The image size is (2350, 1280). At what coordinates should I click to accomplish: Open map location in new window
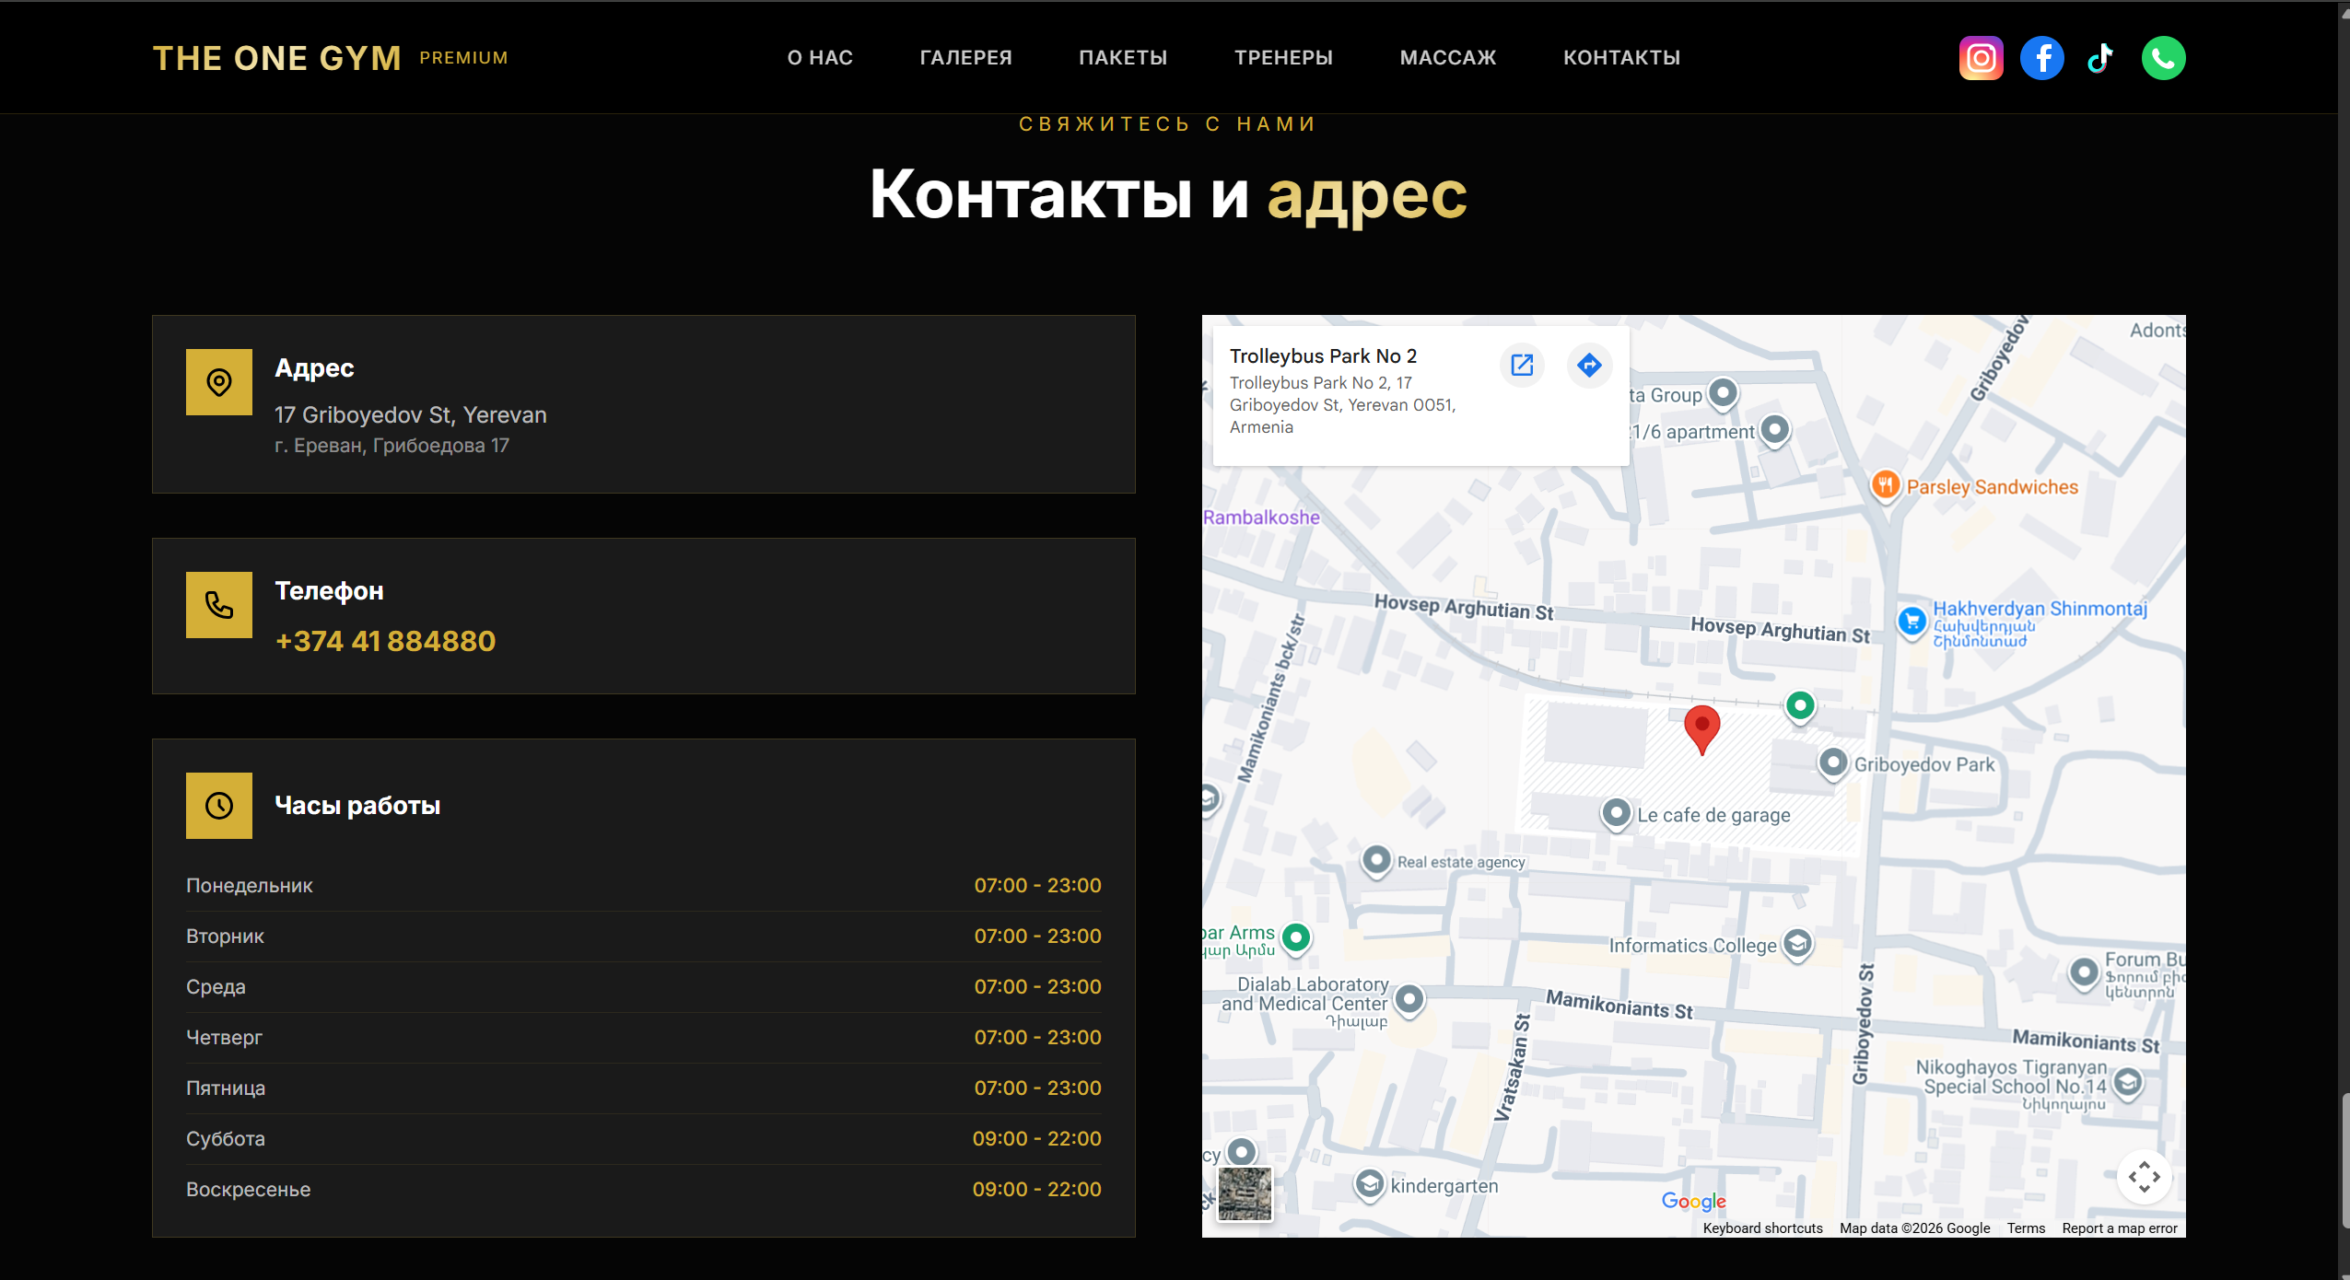1520,365
